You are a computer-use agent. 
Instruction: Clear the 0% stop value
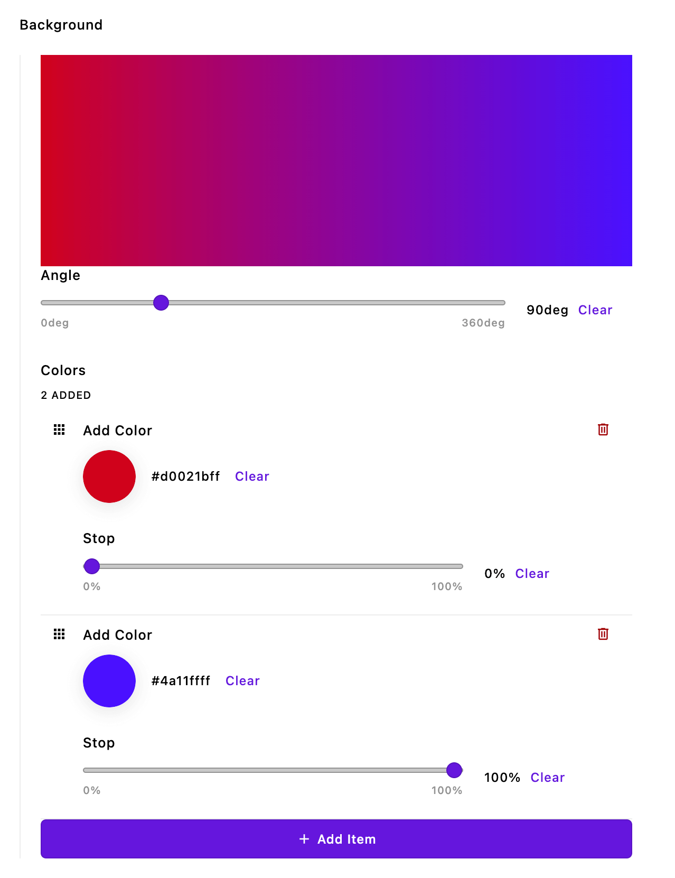(532, 573)
